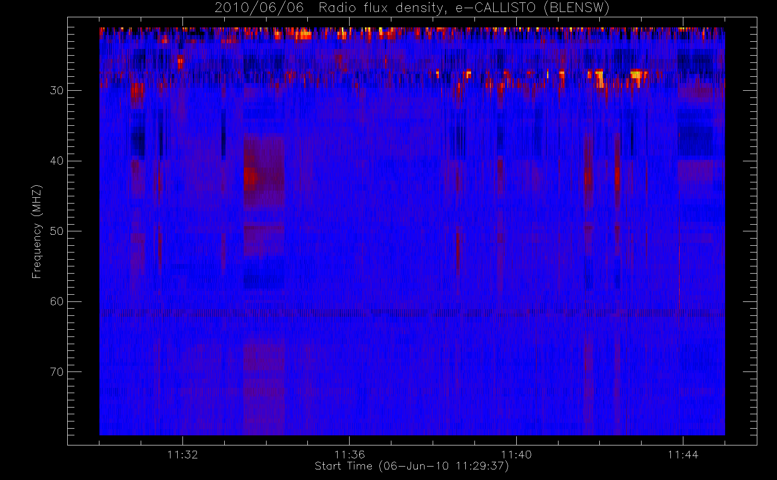This screenshot has height=480, width=777.
Task: Click the Start Time axis caption
Action: [412, 466]
